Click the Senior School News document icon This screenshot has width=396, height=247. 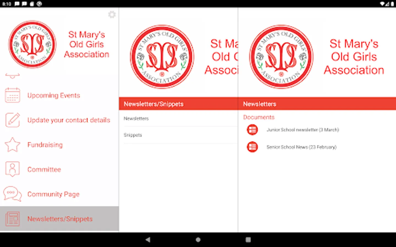click(252, 147)
